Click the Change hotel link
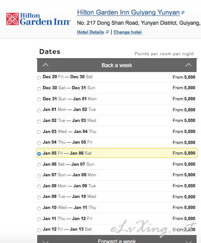The width and height of the screenshot is (201, 243). (128, 32)
